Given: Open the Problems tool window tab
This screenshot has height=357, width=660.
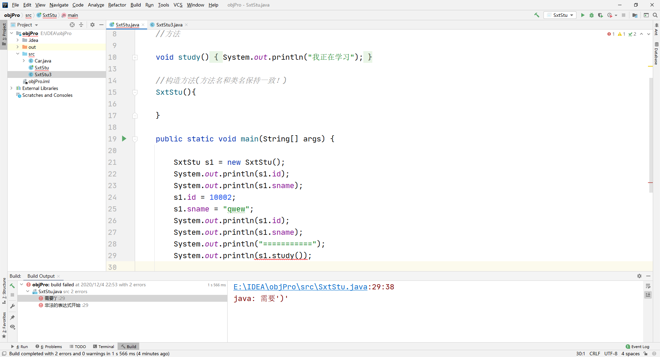Looking at the screenshot, I should click(x=49, y=347).
